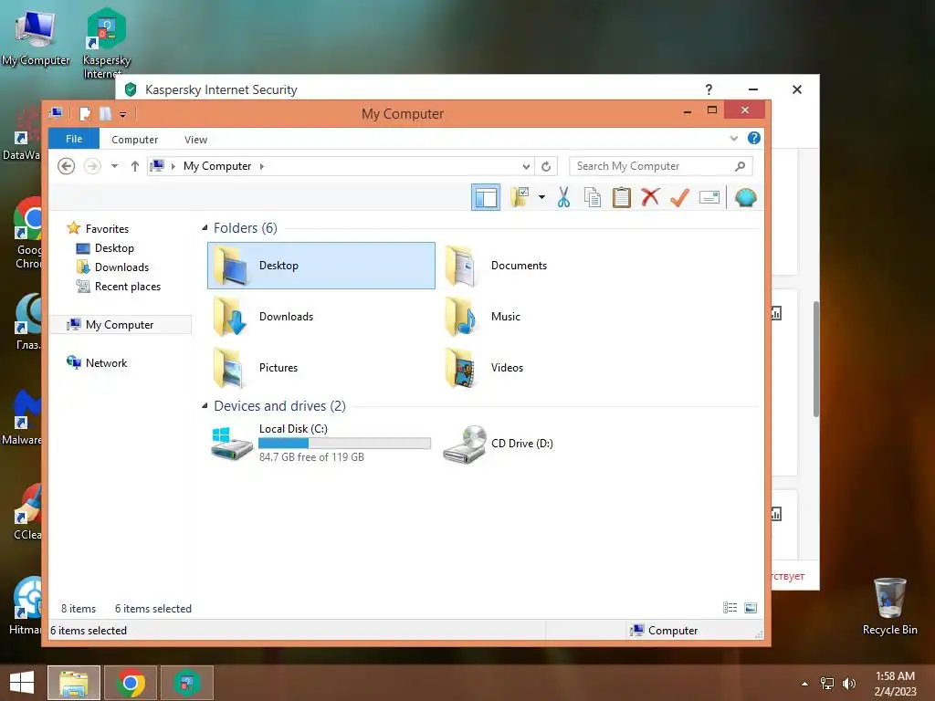Select the Documents folder
Viewport: 935px width, 701px height.
[x=497, y=266]
